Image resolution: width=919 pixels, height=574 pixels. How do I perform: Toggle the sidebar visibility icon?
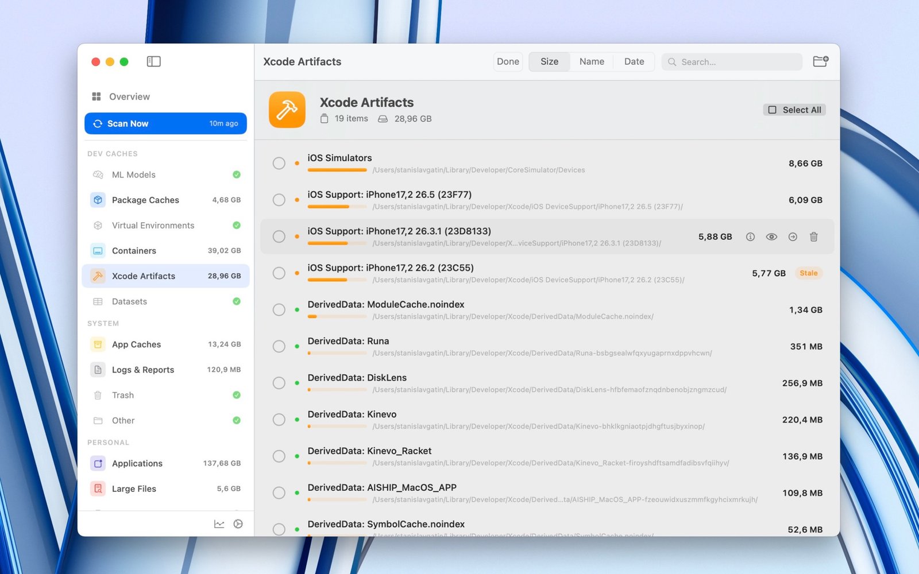point(153,61)
